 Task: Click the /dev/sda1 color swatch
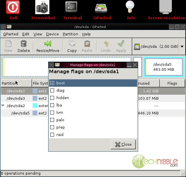click(x=35, y=91)
